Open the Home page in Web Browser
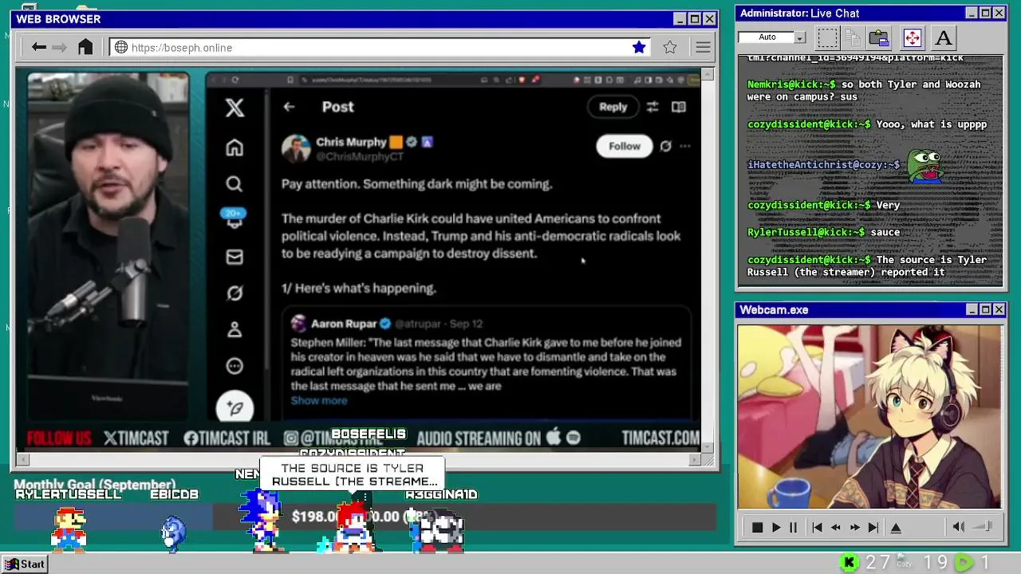The height and width of the screenshot is (574, 1021). point(85,47)
